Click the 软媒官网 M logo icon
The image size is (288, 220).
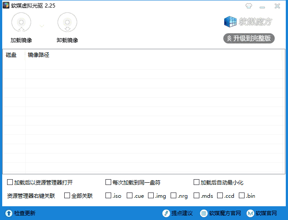[x=250, y=213]
